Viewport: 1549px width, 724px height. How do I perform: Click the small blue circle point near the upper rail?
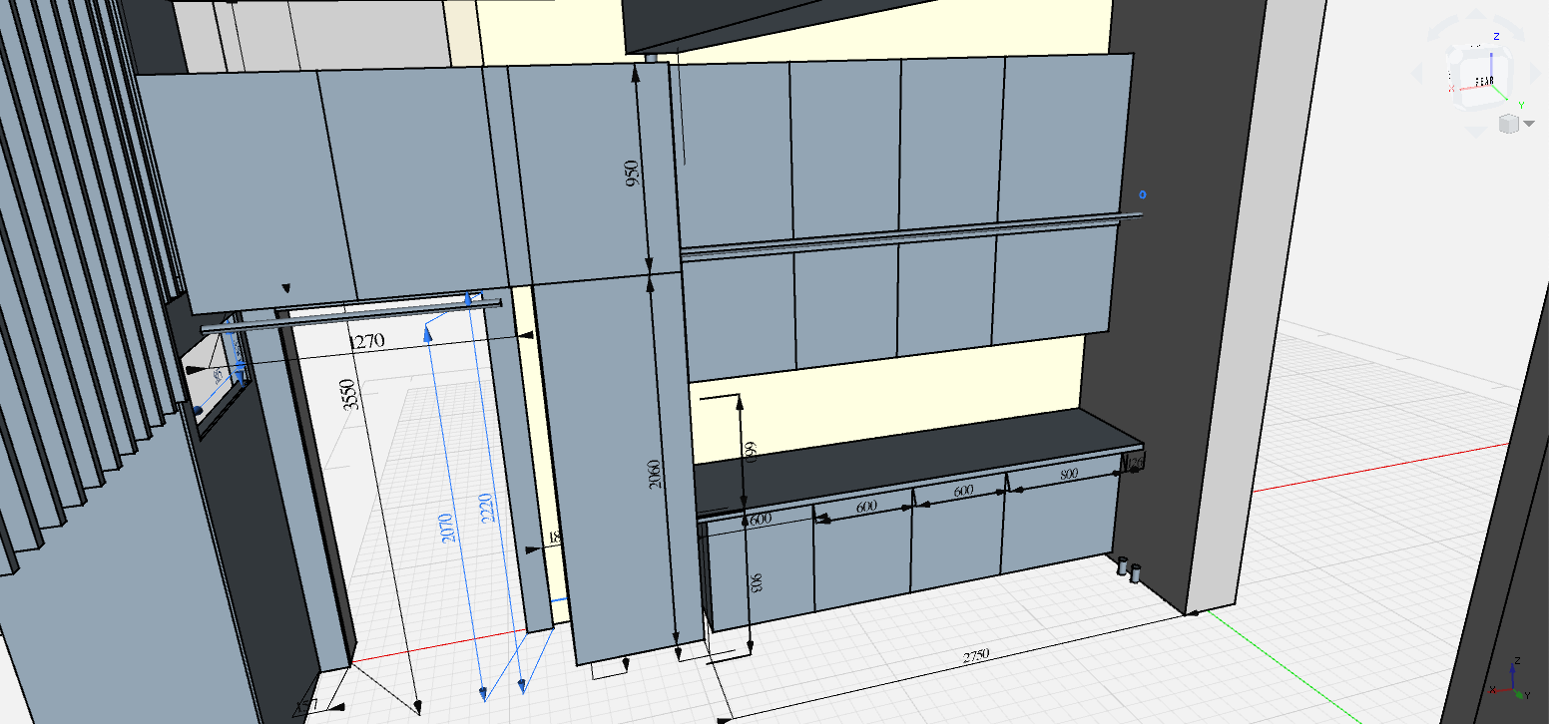1143,194
